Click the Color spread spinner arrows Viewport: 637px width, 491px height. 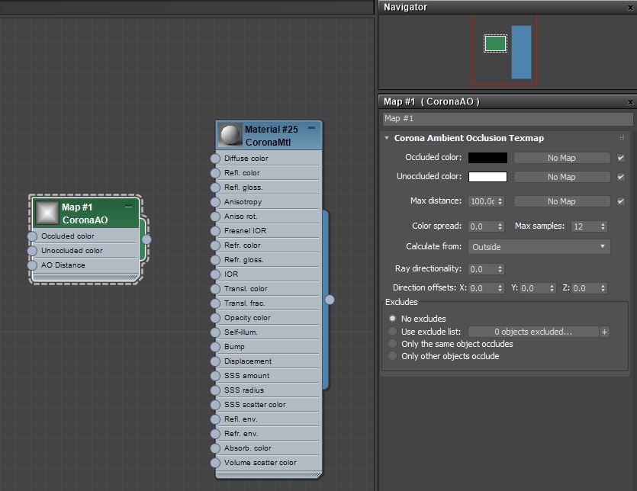pyautogui.click(x=500, y=226)
